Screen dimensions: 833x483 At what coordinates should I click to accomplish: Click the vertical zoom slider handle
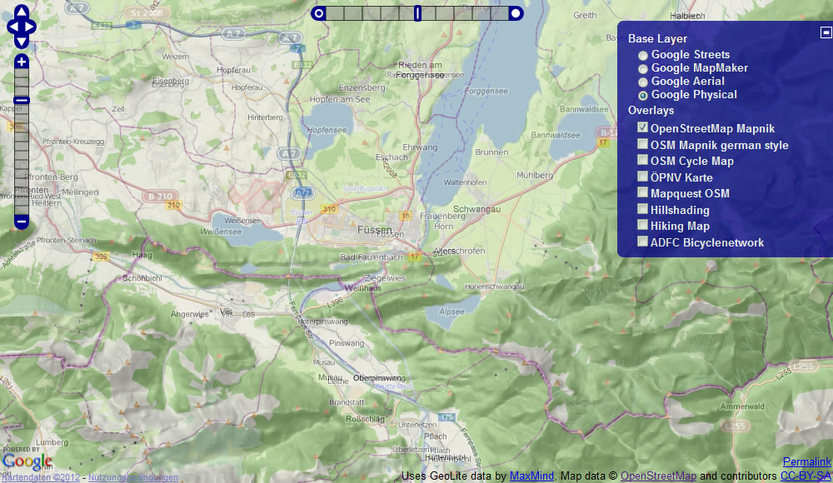tap(22, 101)
